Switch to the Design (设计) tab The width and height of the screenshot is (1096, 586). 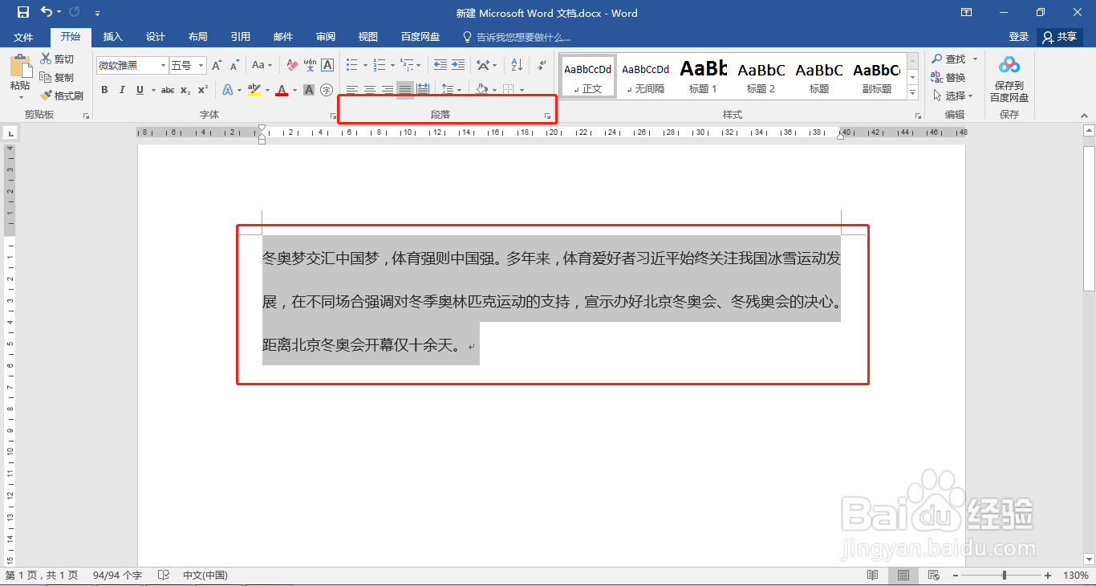[156, 37]
